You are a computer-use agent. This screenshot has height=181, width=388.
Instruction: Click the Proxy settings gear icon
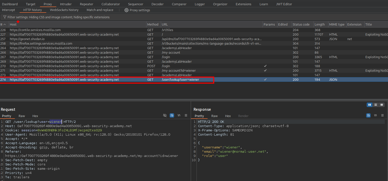[x=126, y=10]
